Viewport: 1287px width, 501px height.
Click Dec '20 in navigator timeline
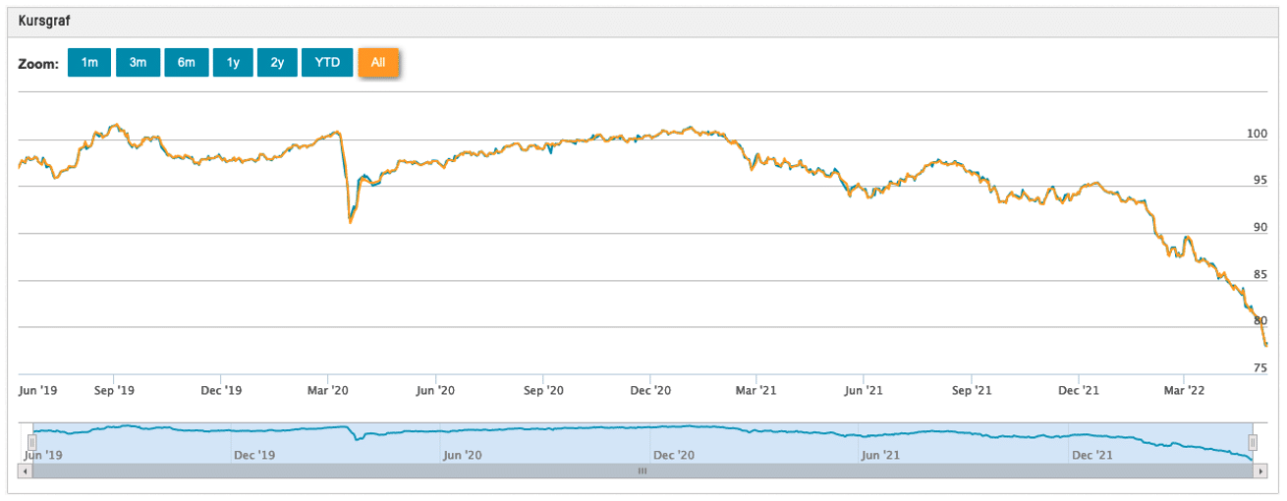click(674, 455)
